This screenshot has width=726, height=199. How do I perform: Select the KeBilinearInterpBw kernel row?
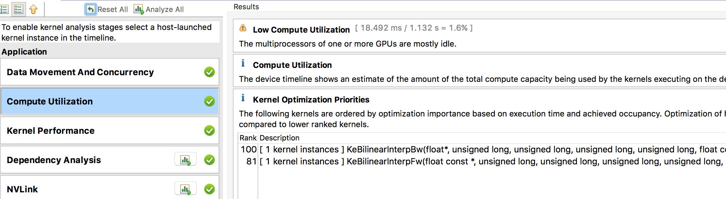(467, 149)
